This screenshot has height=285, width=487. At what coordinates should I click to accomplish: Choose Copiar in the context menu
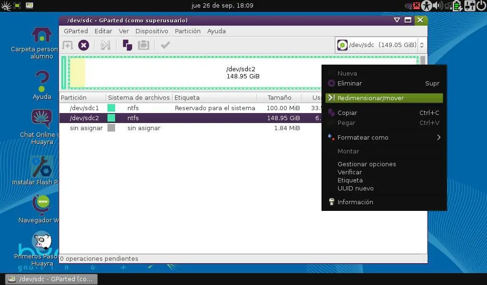pos(384,113)
